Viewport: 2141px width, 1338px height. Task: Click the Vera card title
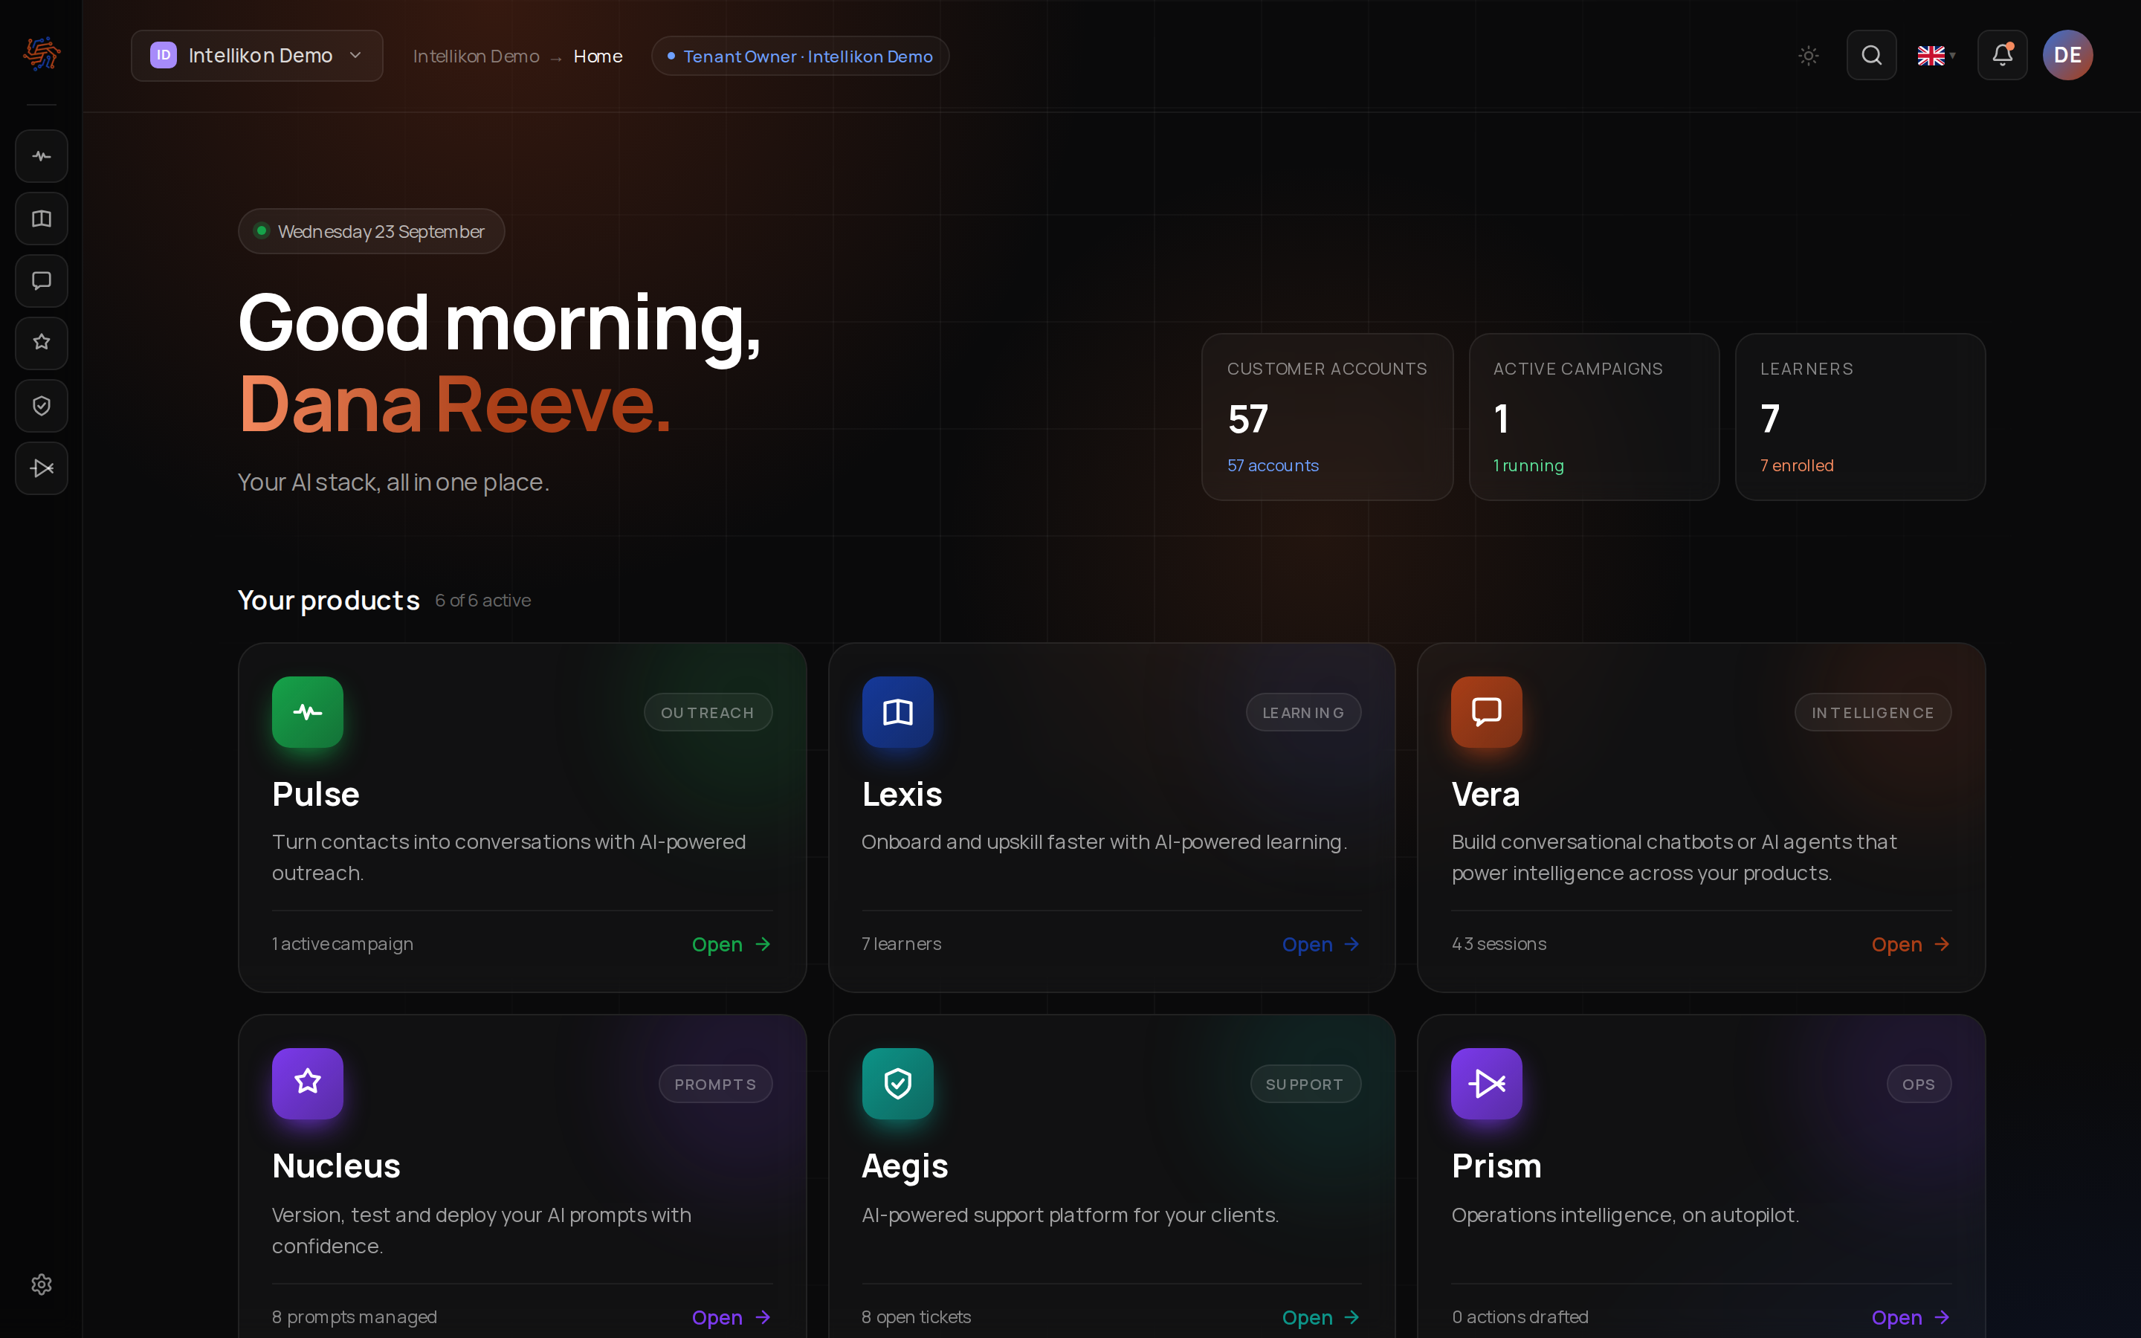[x=1485, y=794]
